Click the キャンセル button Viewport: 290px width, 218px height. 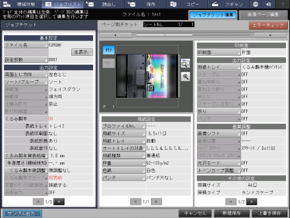(x=195, y=213)
